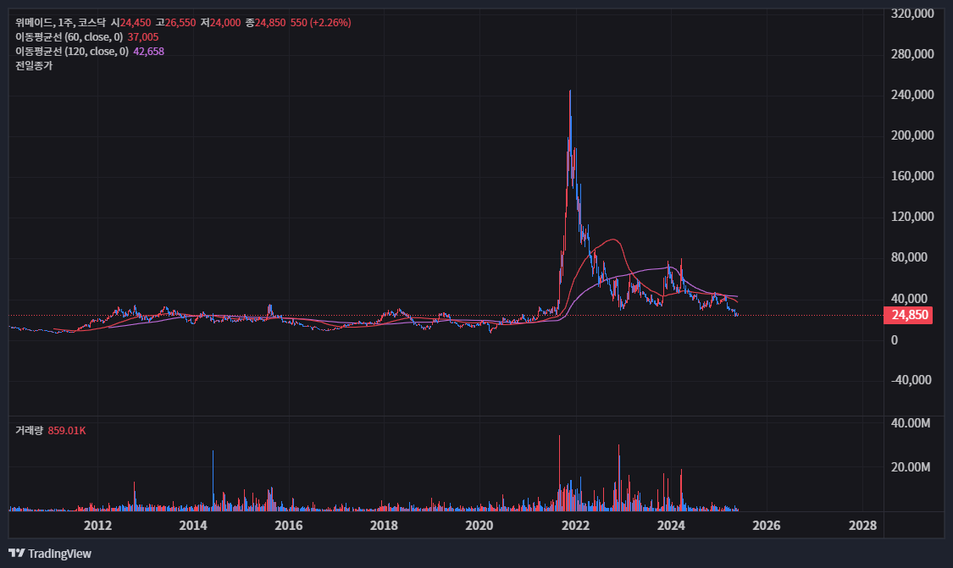Screen dimensions: 953x568
Task: Click the 160,000 price axis label
Action: pyautogui.click(x=912, y=176)
